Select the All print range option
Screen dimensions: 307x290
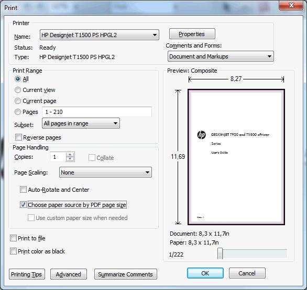18,79
